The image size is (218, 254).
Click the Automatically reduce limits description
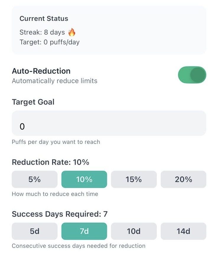pyautogui.click(x=55, y=81)
